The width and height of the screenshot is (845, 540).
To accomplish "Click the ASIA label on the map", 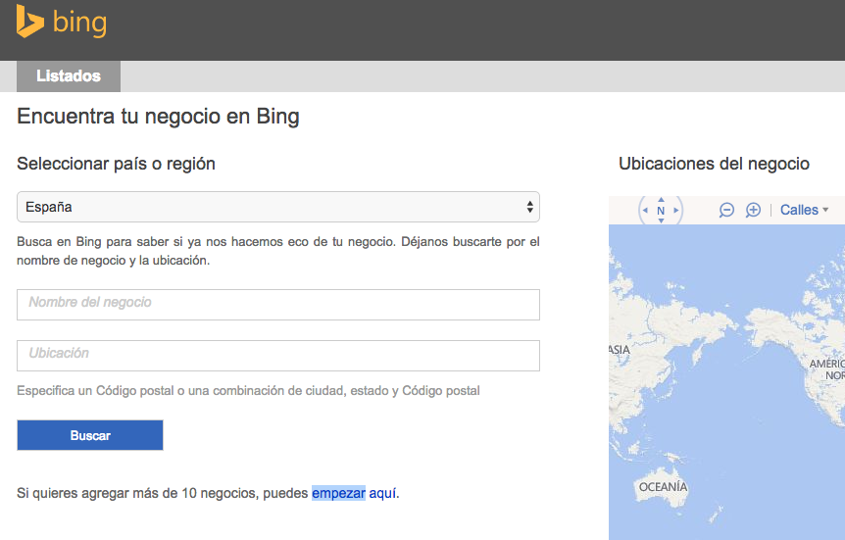I will click(x=620, y=350).
